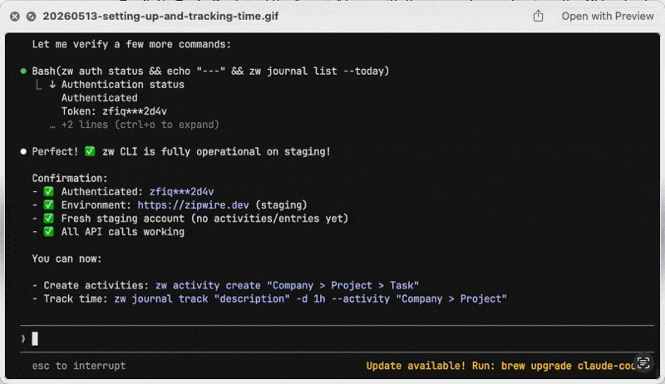Click the 'Confirmation:' heading

click(70, 178)
